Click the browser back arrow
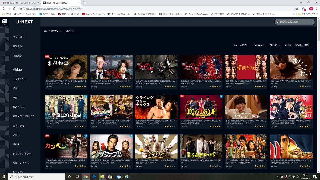 pos(4,9)
